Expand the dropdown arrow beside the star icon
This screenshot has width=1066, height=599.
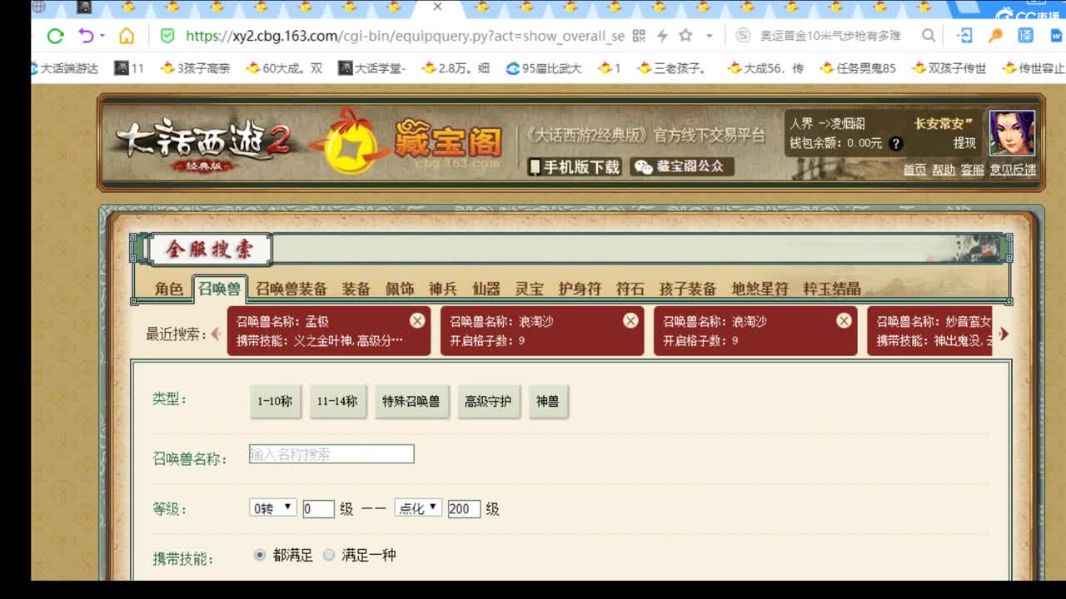[x=709, y=36]
